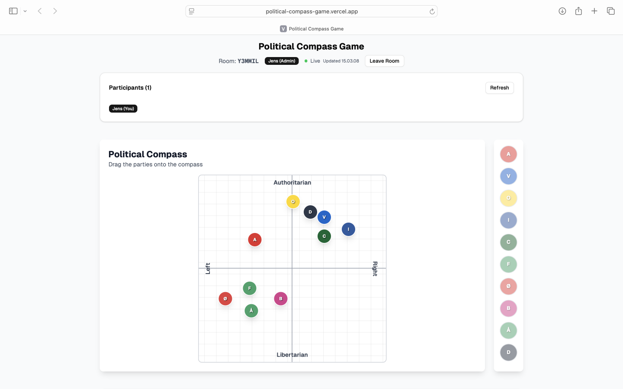Open a new tab with plus icon
The height and width of the screenshot is (389, 623).
[594, 11]
